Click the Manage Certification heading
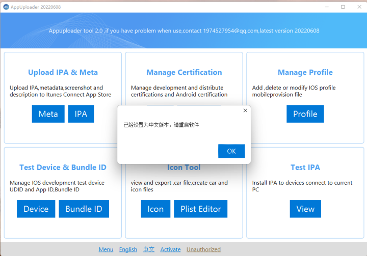The image size is (367, 256). 184,72
